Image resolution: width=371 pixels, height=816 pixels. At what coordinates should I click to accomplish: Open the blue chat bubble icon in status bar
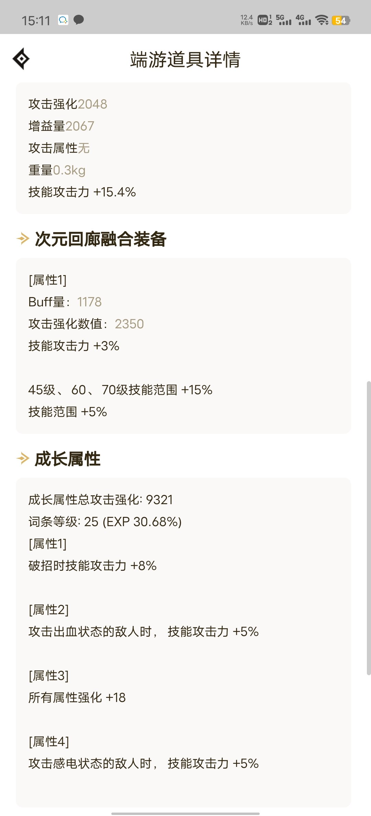point(63,20)
